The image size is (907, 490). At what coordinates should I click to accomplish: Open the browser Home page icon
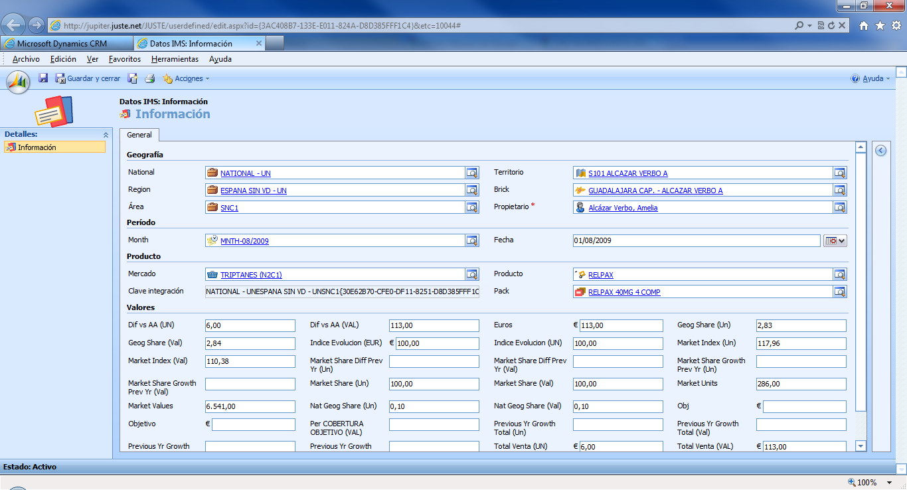coord(864,25)
